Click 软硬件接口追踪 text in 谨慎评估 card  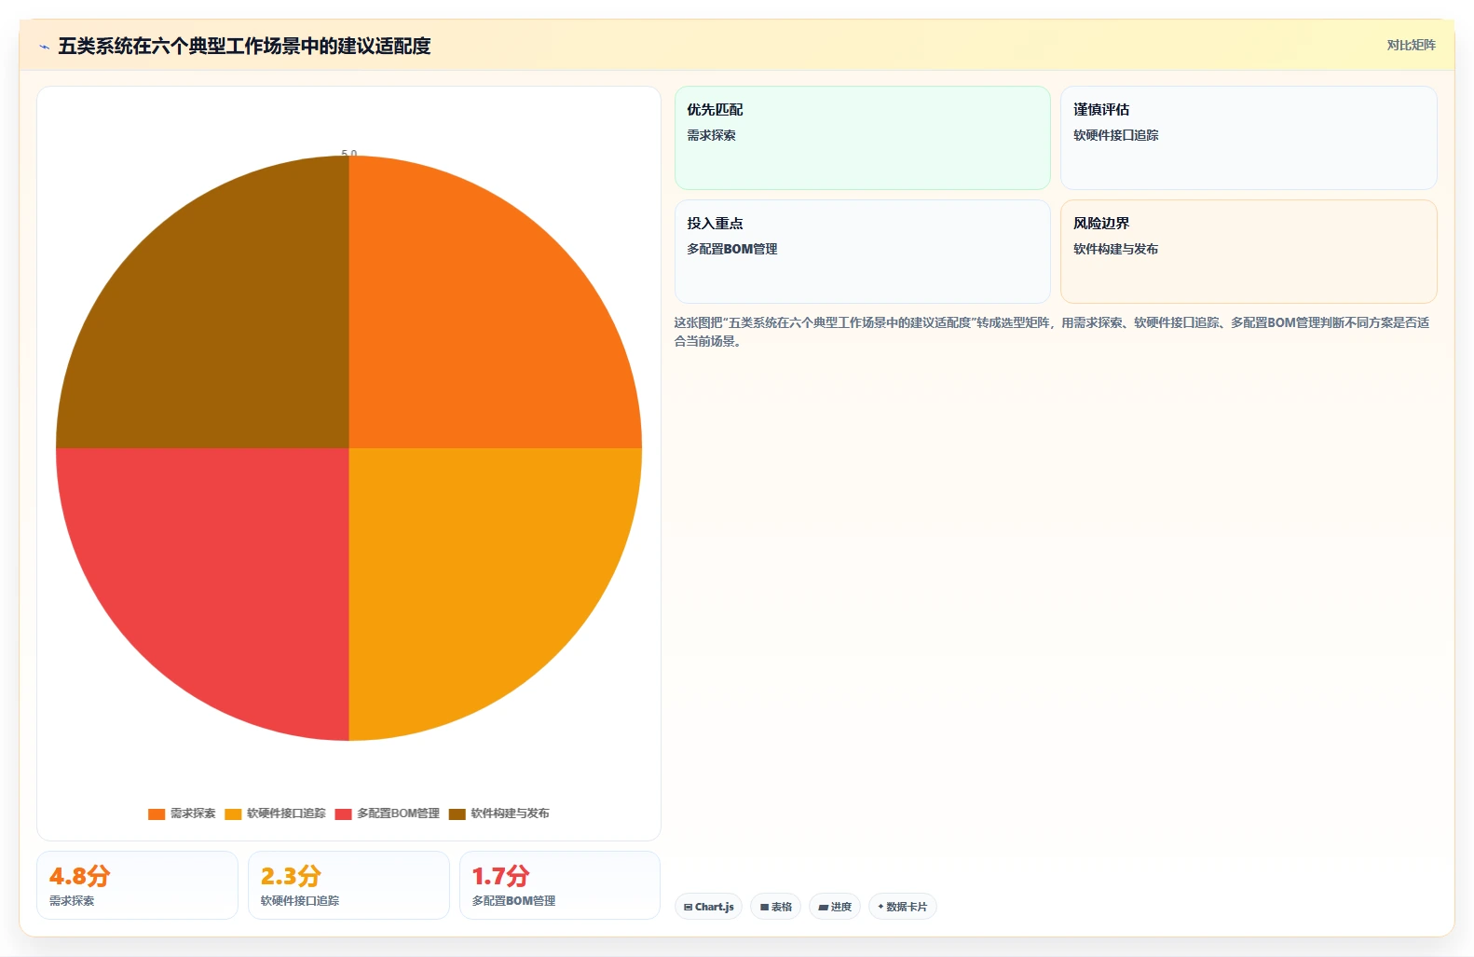click(x=1115, y=135)
